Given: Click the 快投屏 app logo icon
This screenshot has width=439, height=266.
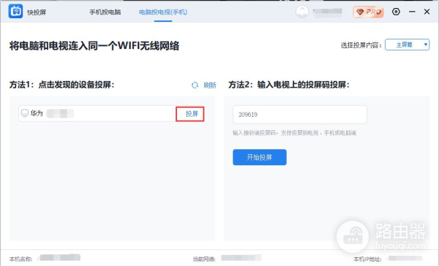Looking at the screenshot, I should [x=15, y=11].
